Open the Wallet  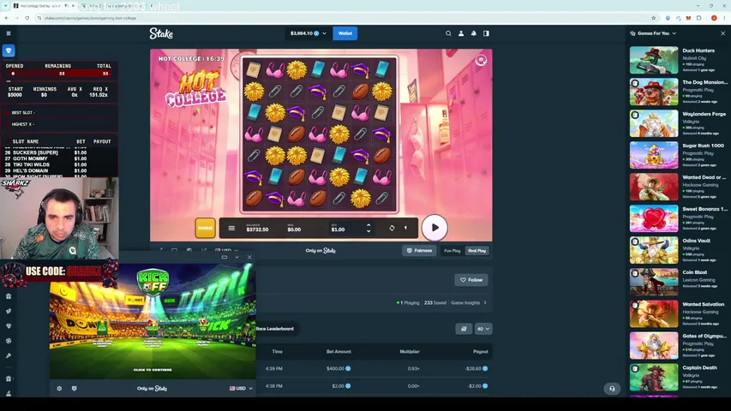(x=345, y=33)
